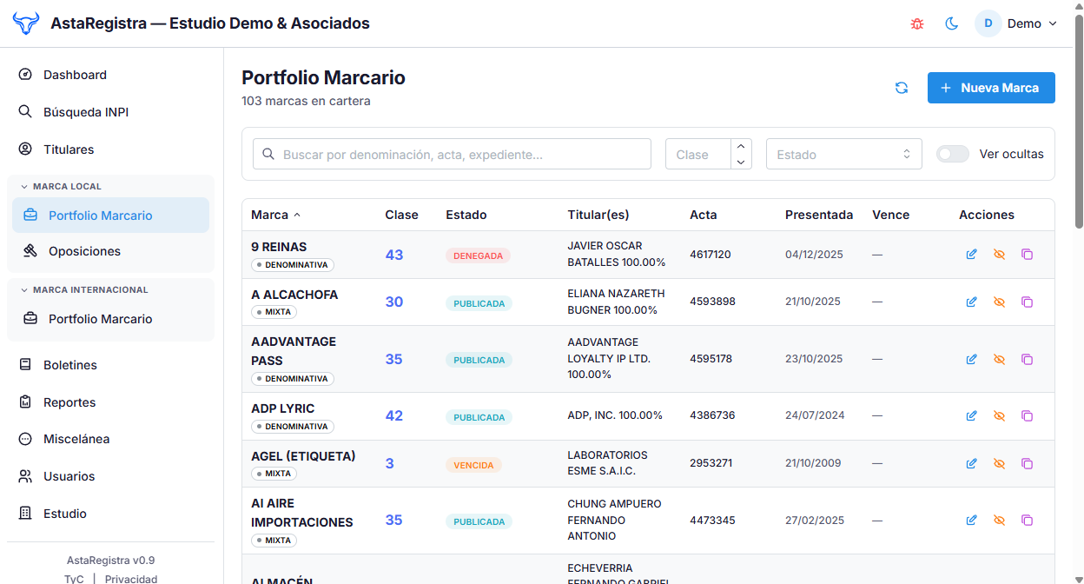Click the refresh portfolio icon
This screenshot has width=1084, height=584.
(x=902, y=88)
